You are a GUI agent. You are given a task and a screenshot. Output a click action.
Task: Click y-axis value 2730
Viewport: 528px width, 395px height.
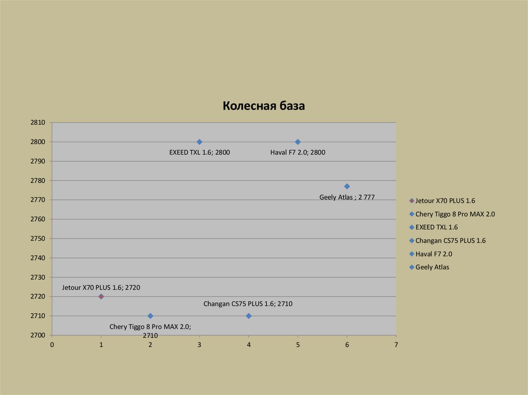[x=38, y=277]
